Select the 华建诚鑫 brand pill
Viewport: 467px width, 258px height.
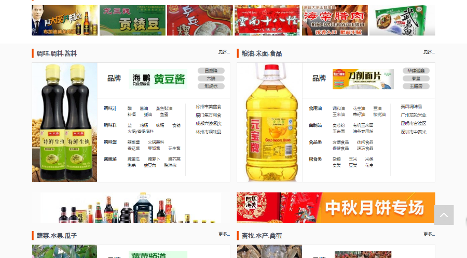(x=416, y=71)
